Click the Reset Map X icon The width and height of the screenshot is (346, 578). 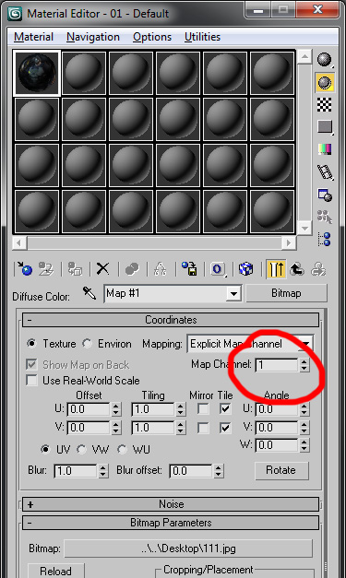click(x=103, y=269)
